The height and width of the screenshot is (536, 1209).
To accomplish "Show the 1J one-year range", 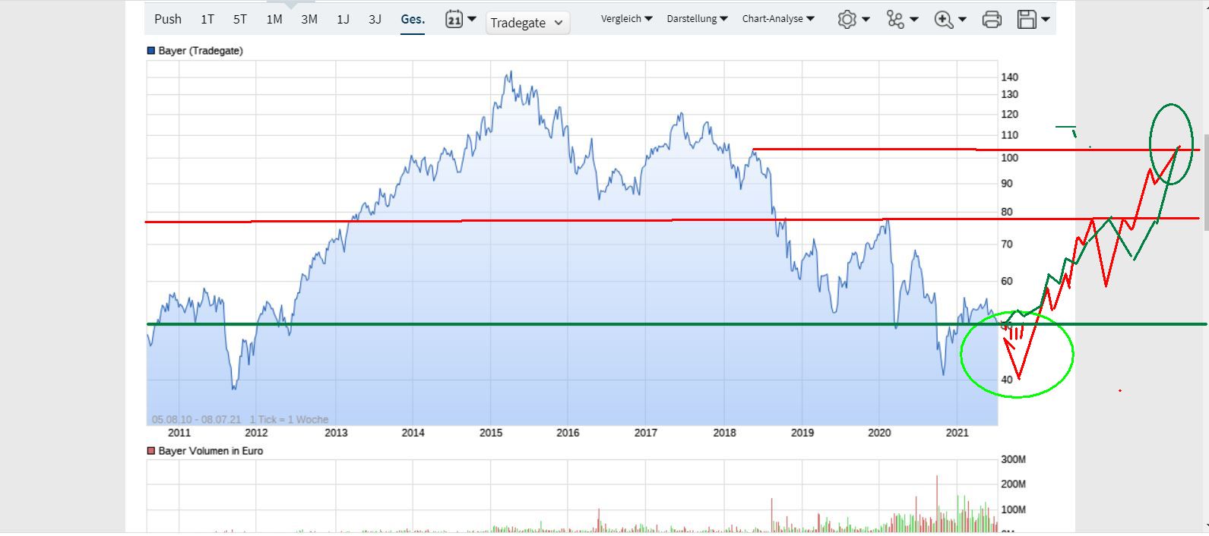I will 343,19.
